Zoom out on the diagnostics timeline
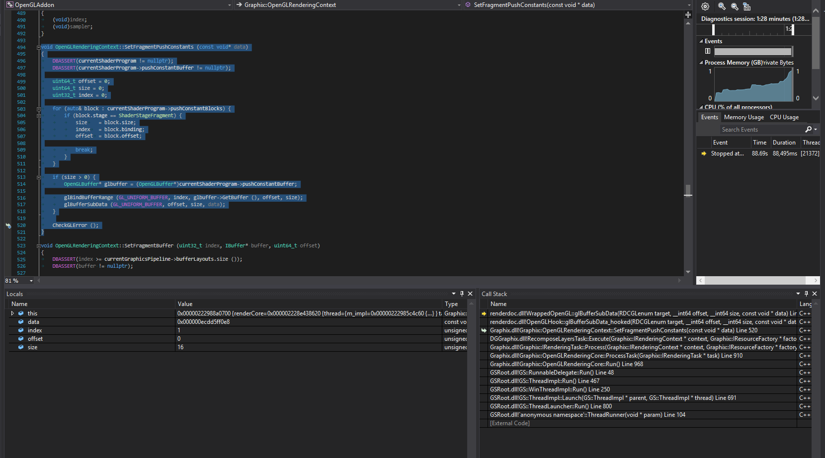 click(x=734, y=6)
